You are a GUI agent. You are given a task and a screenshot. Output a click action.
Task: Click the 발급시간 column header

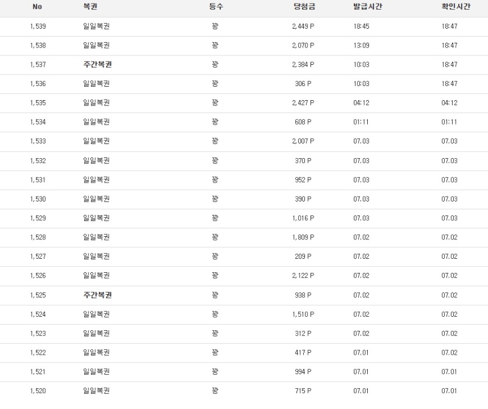(368, 6)
